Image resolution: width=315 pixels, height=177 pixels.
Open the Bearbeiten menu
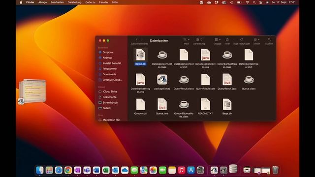(x=57, y=2)
